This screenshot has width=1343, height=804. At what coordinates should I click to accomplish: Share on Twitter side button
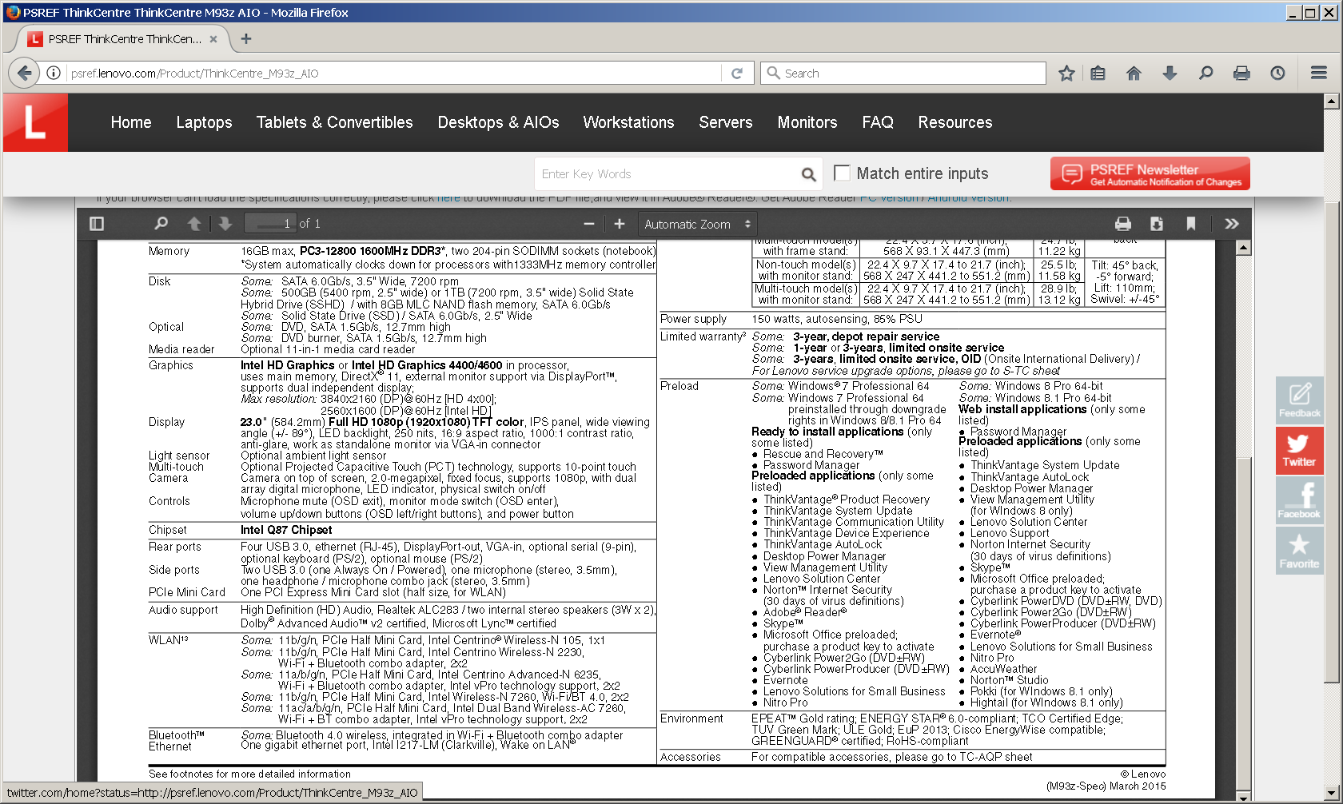point(1300,450)
